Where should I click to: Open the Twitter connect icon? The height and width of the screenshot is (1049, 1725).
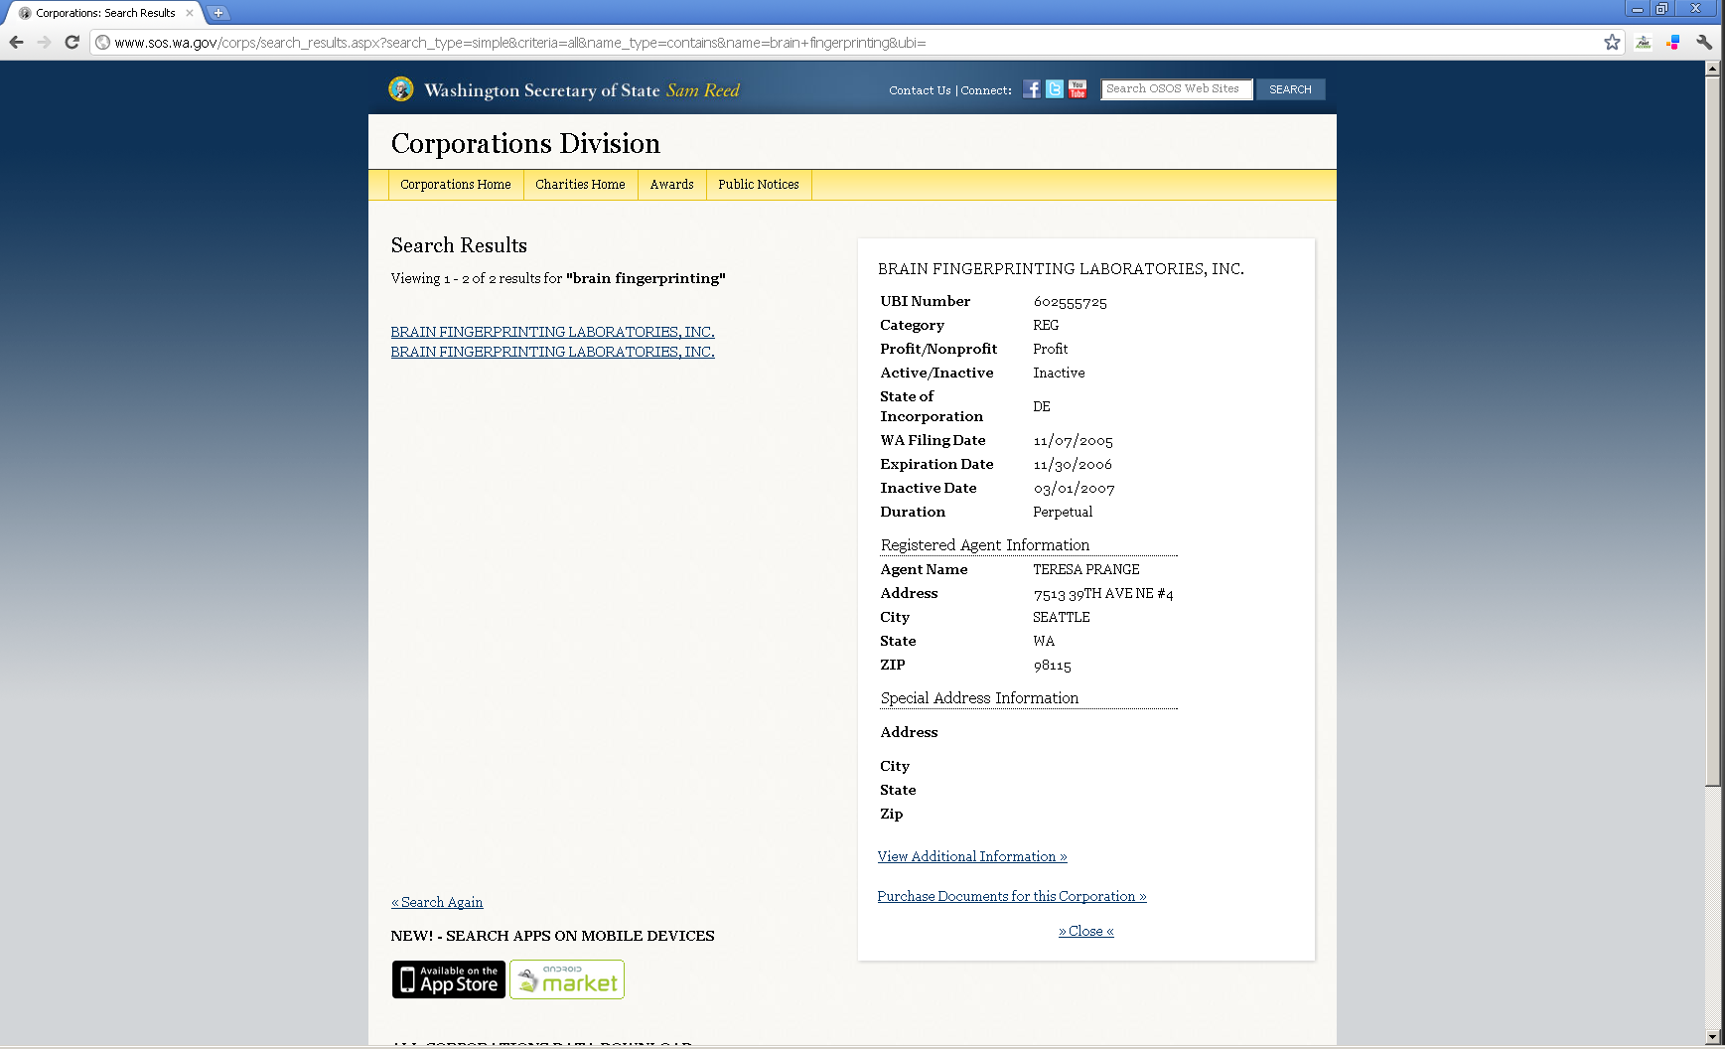click(1055, 89)
